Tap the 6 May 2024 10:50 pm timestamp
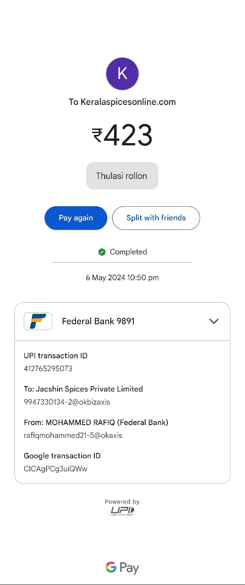245x585 pixels. tap(122, 278)
